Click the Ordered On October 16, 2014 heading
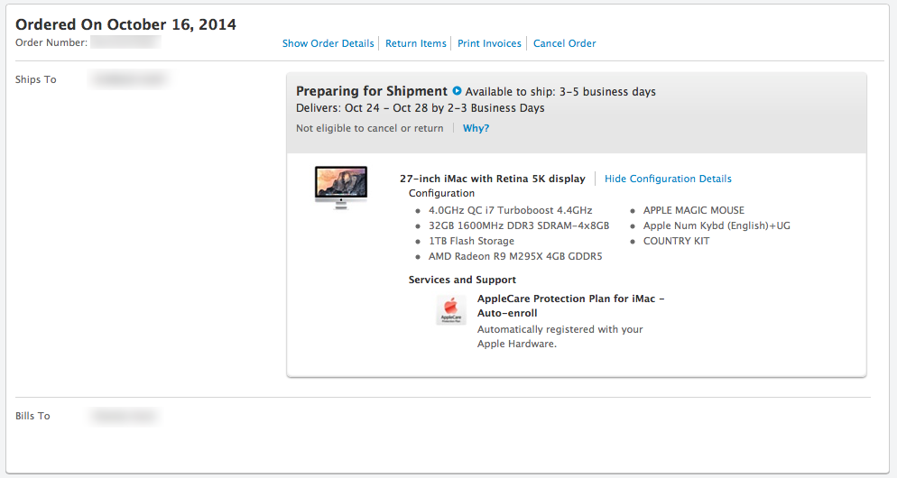897x478 pixels. point(125,24)
